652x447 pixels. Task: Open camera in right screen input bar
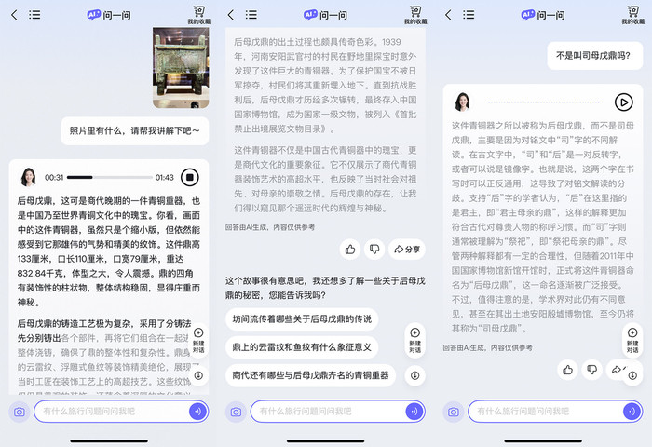454,412
